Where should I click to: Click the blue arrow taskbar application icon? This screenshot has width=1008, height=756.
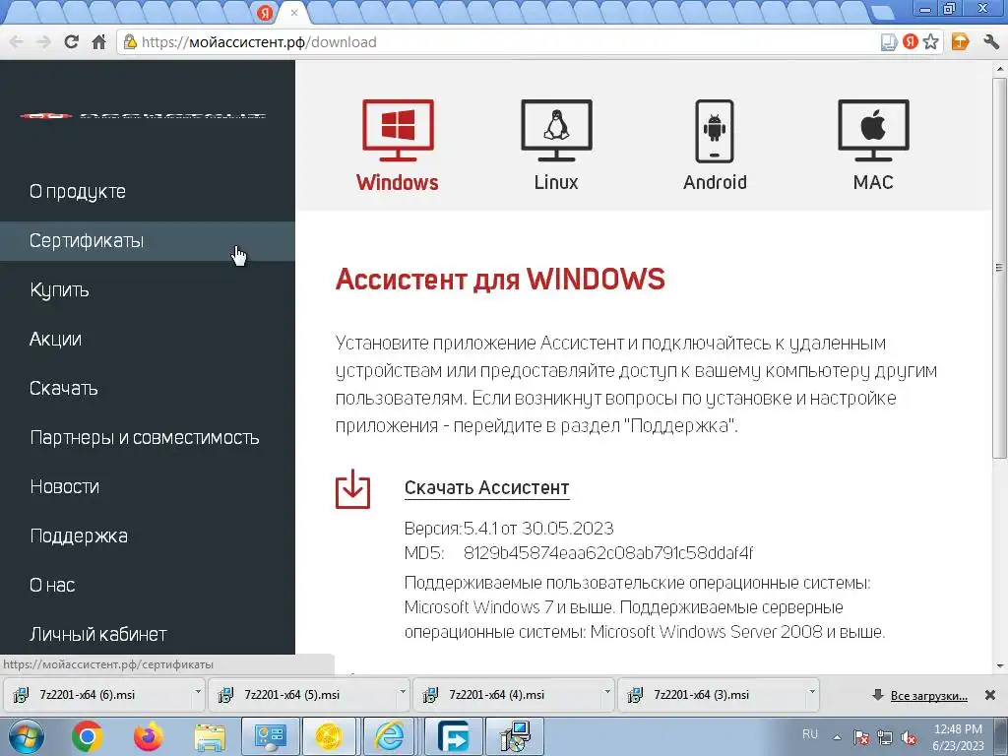coord(453,736)
